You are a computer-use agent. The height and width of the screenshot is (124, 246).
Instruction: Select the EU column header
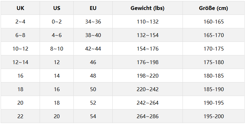(93, 8)
